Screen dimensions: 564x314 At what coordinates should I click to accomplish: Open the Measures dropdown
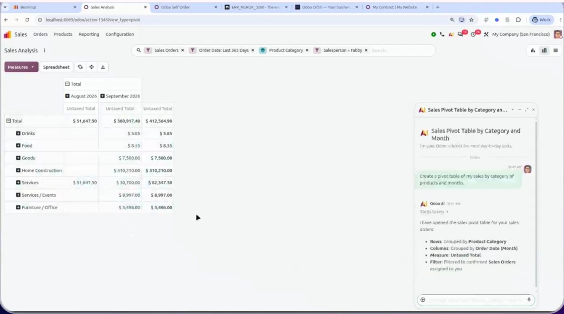[x=21, y=67]
